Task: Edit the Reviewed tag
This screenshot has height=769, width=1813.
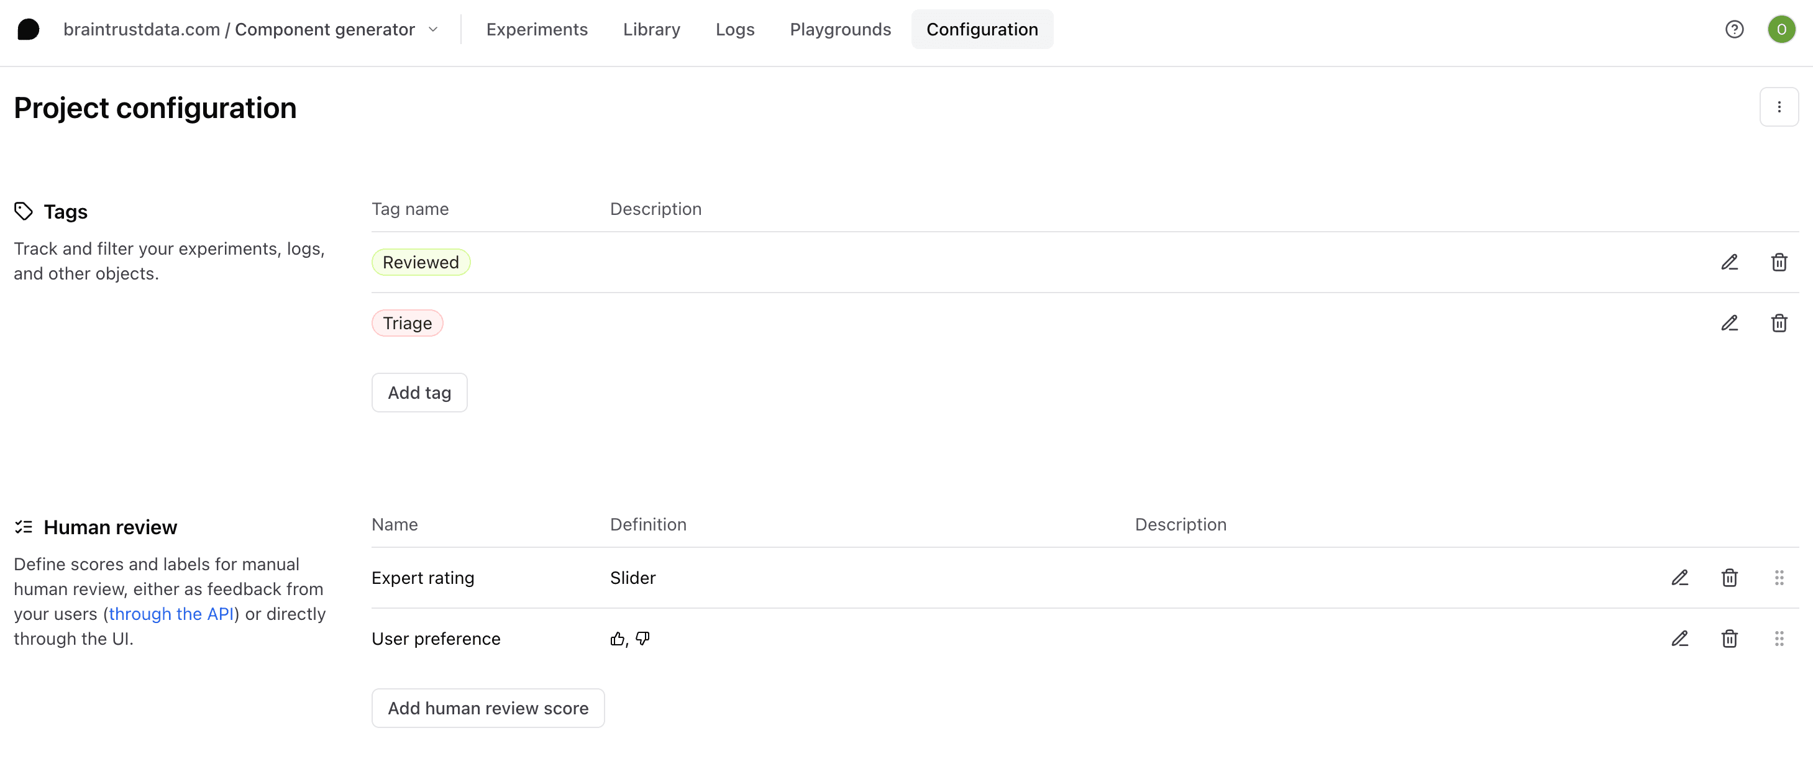Action: 1730,262
